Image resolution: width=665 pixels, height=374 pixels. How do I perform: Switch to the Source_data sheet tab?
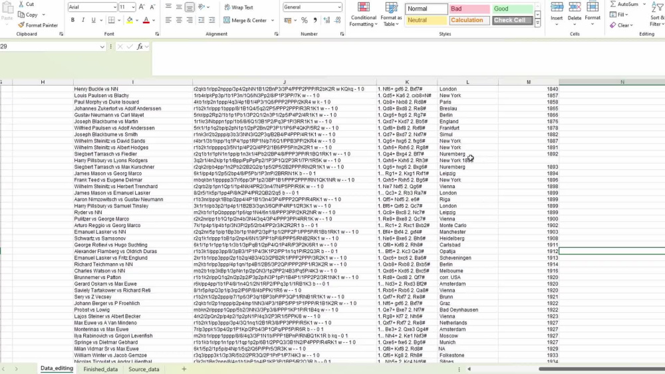(144, 369)
